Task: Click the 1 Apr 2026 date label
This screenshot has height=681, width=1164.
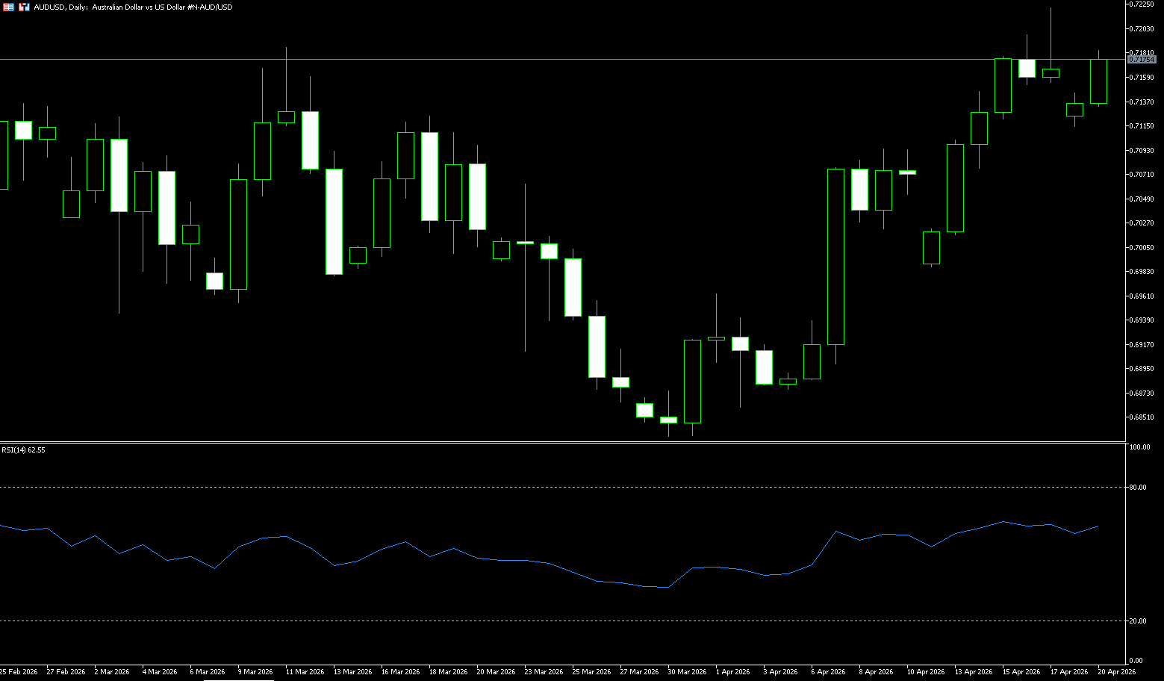Action: [735, 672]
